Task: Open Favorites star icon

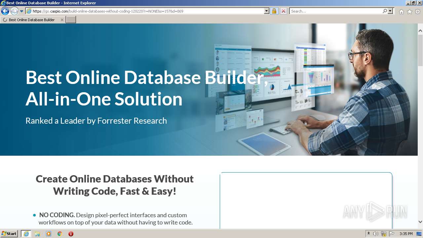Action: (409, 12)
